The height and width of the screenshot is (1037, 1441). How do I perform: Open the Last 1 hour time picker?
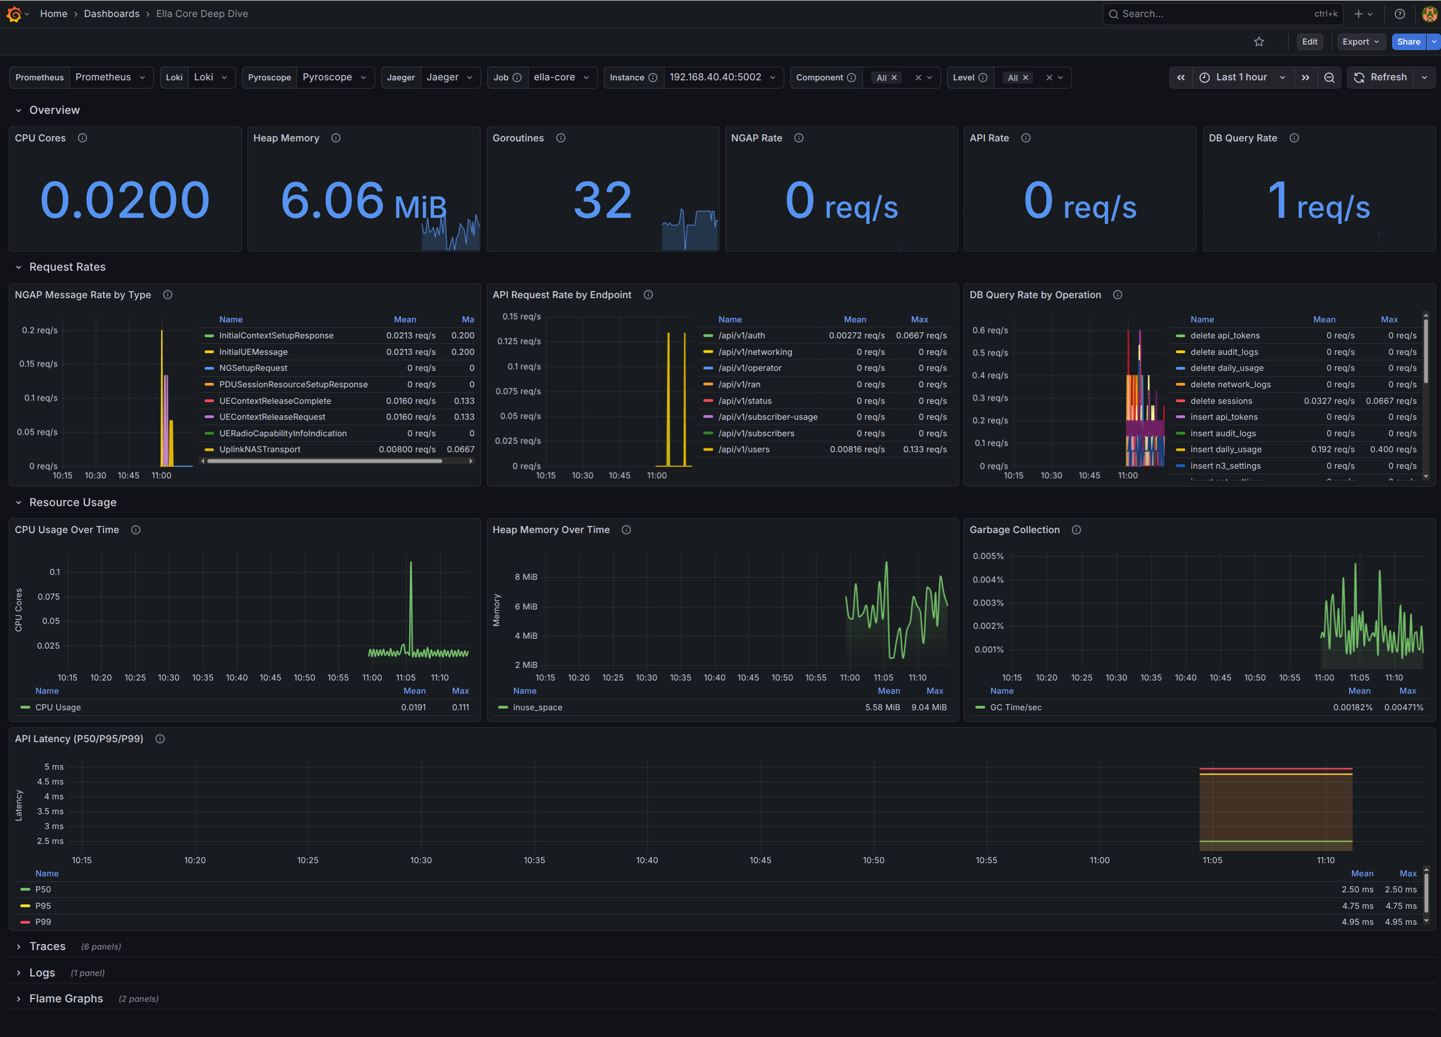1241,78
